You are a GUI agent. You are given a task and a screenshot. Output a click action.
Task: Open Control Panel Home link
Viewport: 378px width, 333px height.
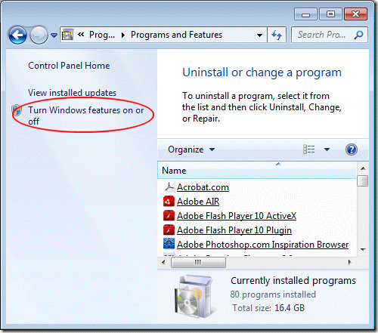(x=69, y=66)
